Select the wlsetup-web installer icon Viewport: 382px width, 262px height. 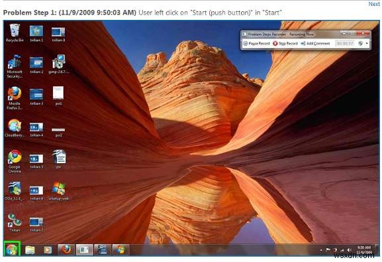59,191
